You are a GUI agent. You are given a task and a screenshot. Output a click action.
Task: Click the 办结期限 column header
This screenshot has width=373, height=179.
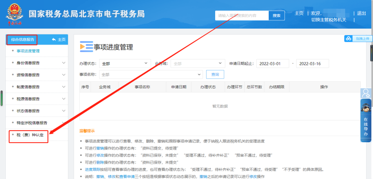pyautogui.click(x=277, y=87)
